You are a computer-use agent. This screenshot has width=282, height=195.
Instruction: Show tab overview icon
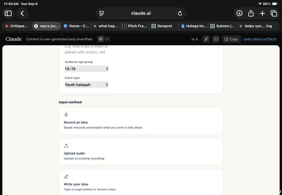click(x=274, y=13)
